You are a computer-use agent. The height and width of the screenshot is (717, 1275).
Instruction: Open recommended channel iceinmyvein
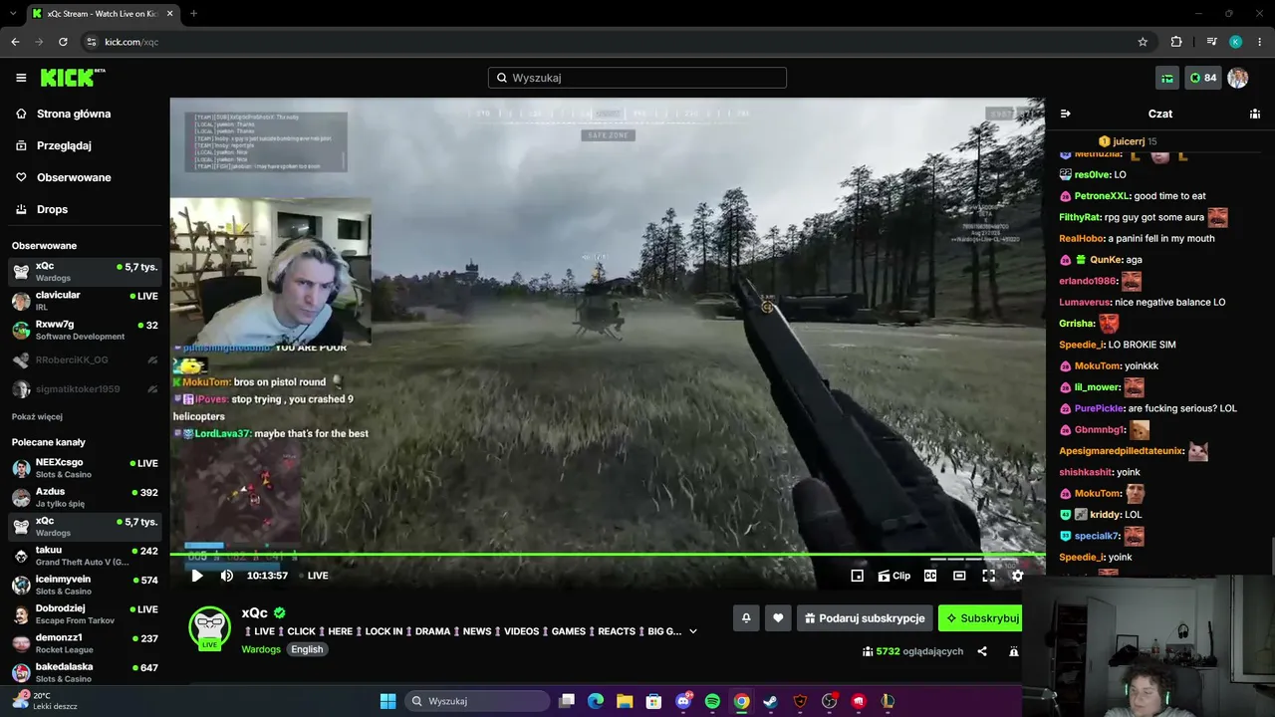point(85,585)
